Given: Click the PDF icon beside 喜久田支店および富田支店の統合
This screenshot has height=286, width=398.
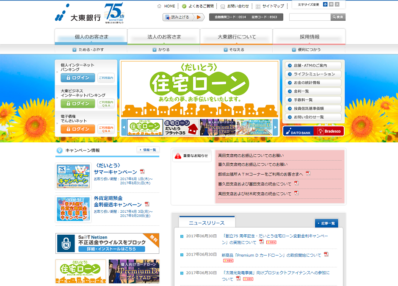Looking at the screenshot, I should tap(296, 183).
